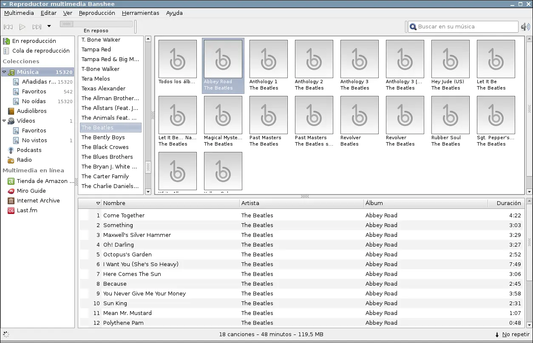Open 'Tienda de Amazon' store icon

11,181
